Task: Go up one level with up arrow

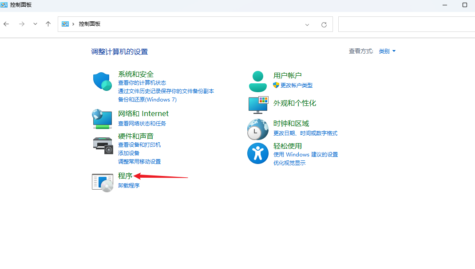Action: point(48,24)
